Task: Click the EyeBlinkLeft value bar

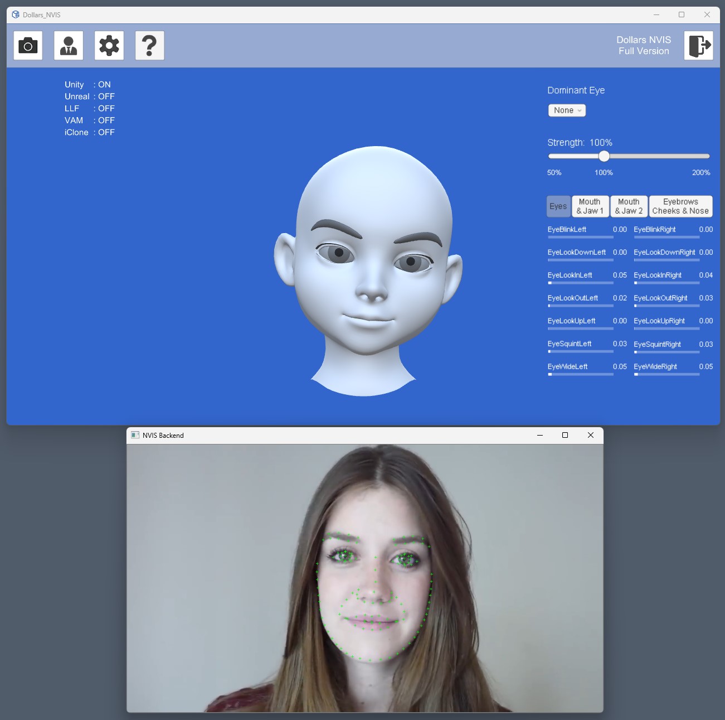Action: 580,237
